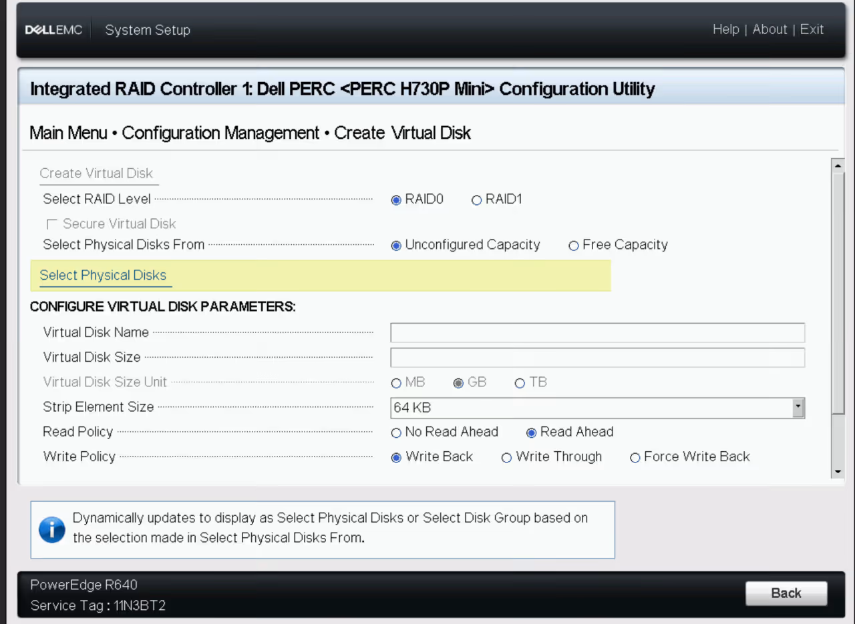
Task: Click the Create Virtual Disk link
Action: click(x=96, y=174)
